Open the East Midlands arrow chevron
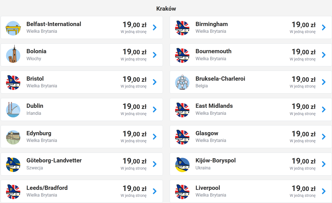 (324, 109)
